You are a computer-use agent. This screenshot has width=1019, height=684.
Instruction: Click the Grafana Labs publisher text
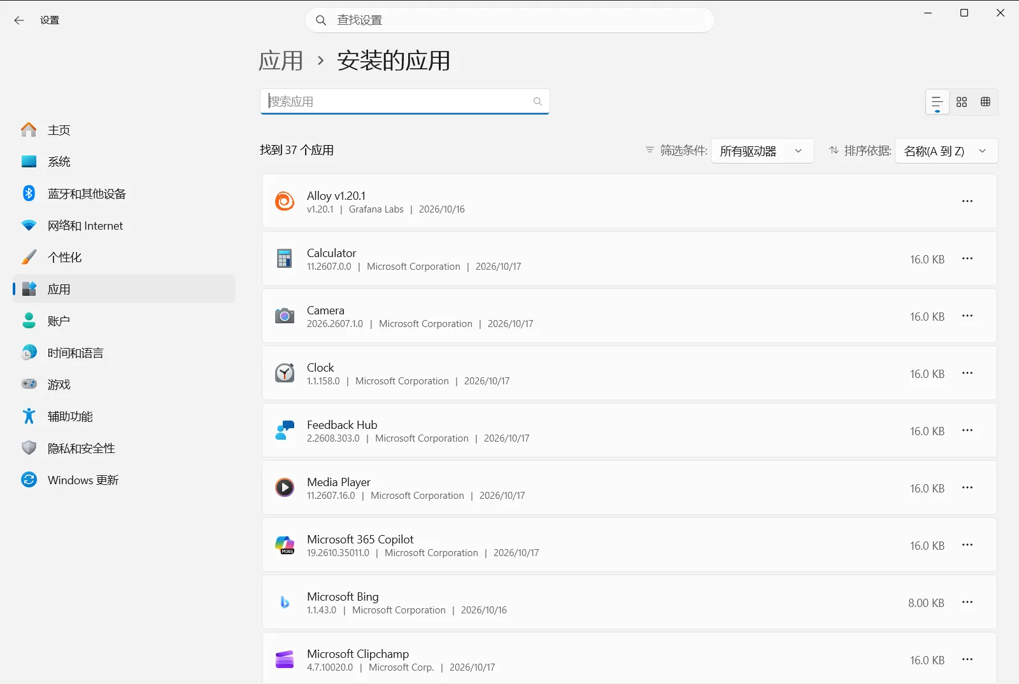pyautogui.click(x=376, y=209)
